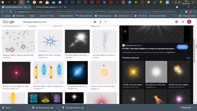Expand options for kot-kote-kotofeich download
Image resolution: width=197 pixels, height=111 pixels.
[x=87, y=108]
